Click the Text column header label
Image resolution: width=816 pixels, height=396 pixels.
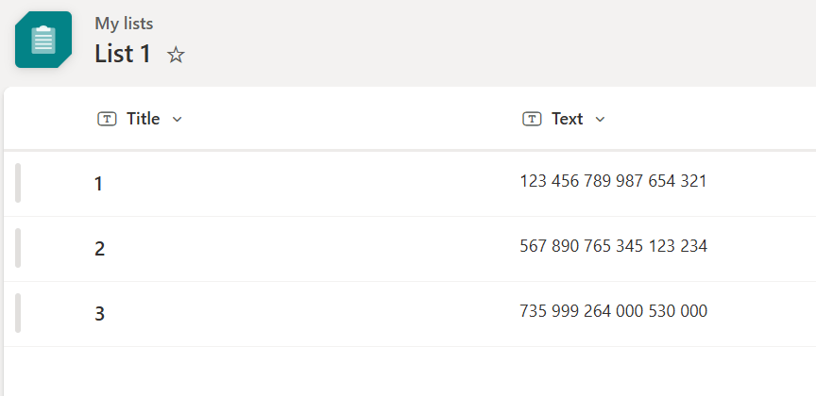[x=568, y=119]
